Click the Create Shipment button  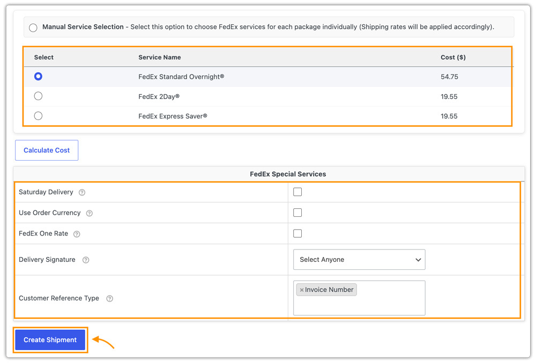(50, 340)
